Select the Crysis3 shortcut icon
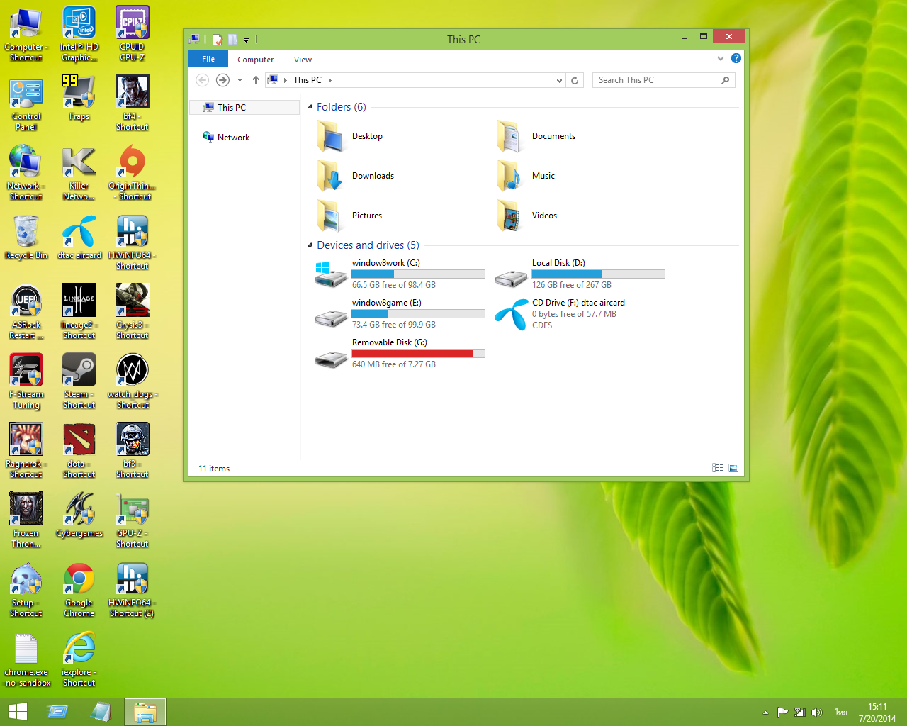The height and width of the screenshot is (726, 907). coord(133,312)
